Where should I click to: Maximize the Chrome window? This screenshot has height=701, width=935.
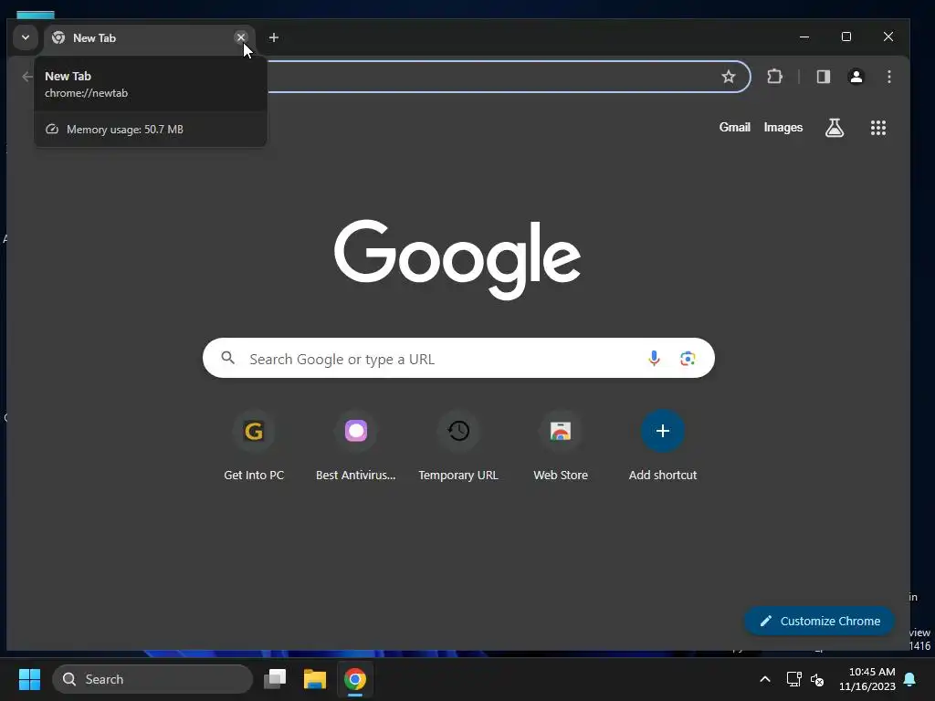[x=846, y=37]
